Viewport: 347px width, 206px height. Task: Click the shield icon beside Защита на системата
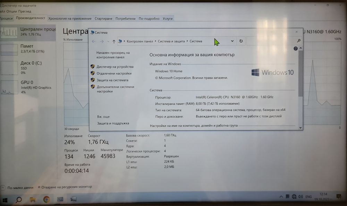(93, 80)
